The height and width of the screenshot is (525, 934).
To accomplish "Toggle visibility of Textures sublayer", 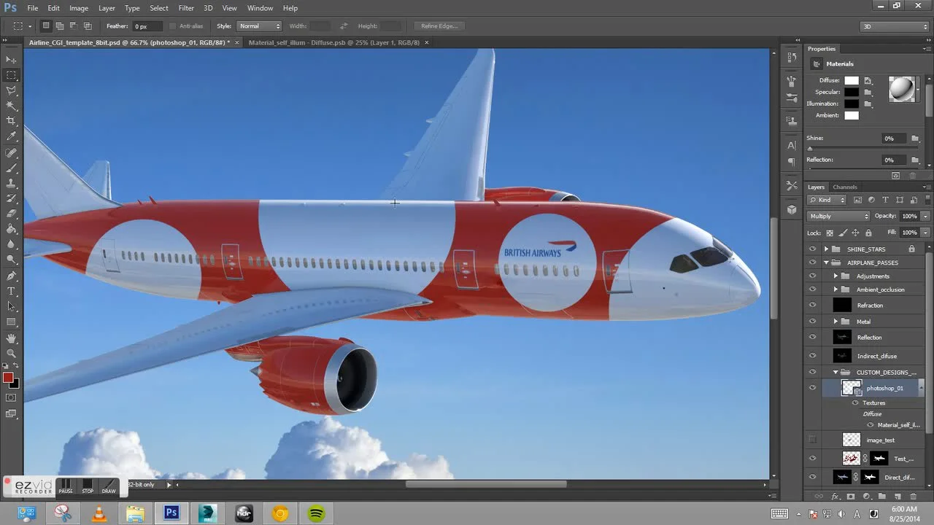I will (x=856, y=402).
